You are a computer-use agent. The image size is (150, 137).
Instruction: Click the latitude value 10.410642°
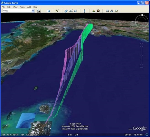click(x=13, y=135)
